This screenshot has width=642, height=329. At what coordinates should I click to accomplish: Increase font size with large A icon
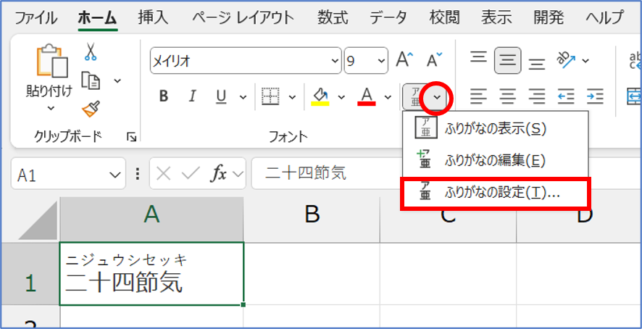(404, 60)
